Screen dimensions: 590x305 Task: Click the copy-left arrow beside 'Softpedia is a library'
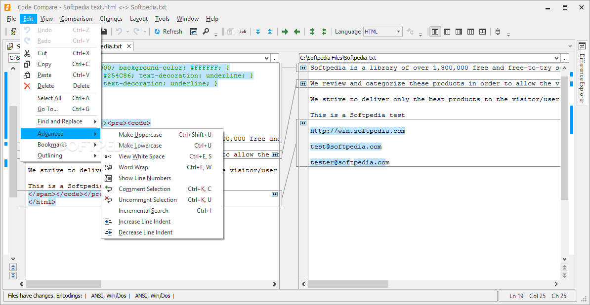303,68
